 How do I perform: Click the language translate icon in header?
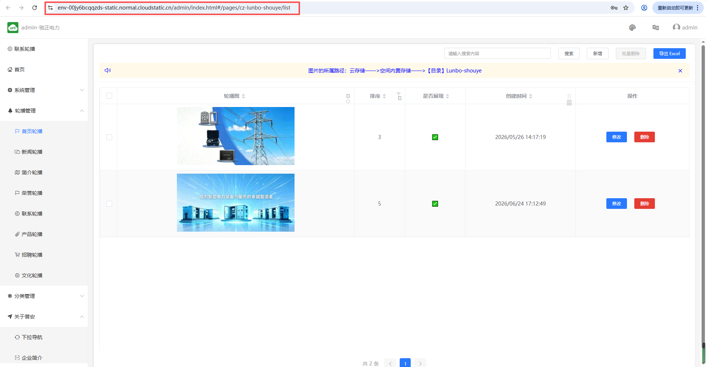click(x=656, y=28)
